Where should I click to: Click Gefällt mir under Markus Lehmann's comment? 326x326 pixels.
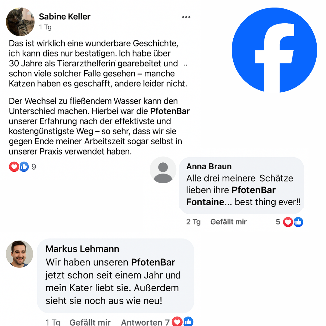[90, 322]
